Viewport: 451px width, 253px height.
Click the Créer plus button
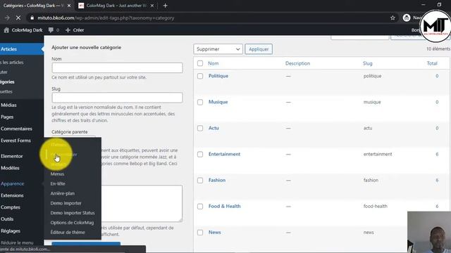click(75, 30)
